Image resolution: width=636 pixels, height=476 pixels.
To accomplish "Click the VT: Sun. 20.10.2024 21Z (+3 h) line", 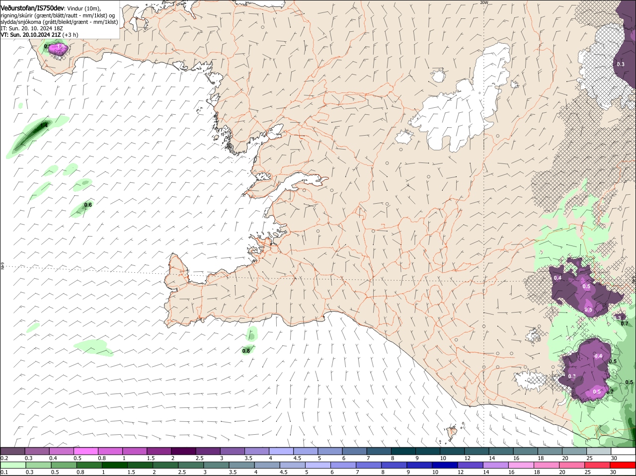I will pyautogui.click(x=39, y=35).
